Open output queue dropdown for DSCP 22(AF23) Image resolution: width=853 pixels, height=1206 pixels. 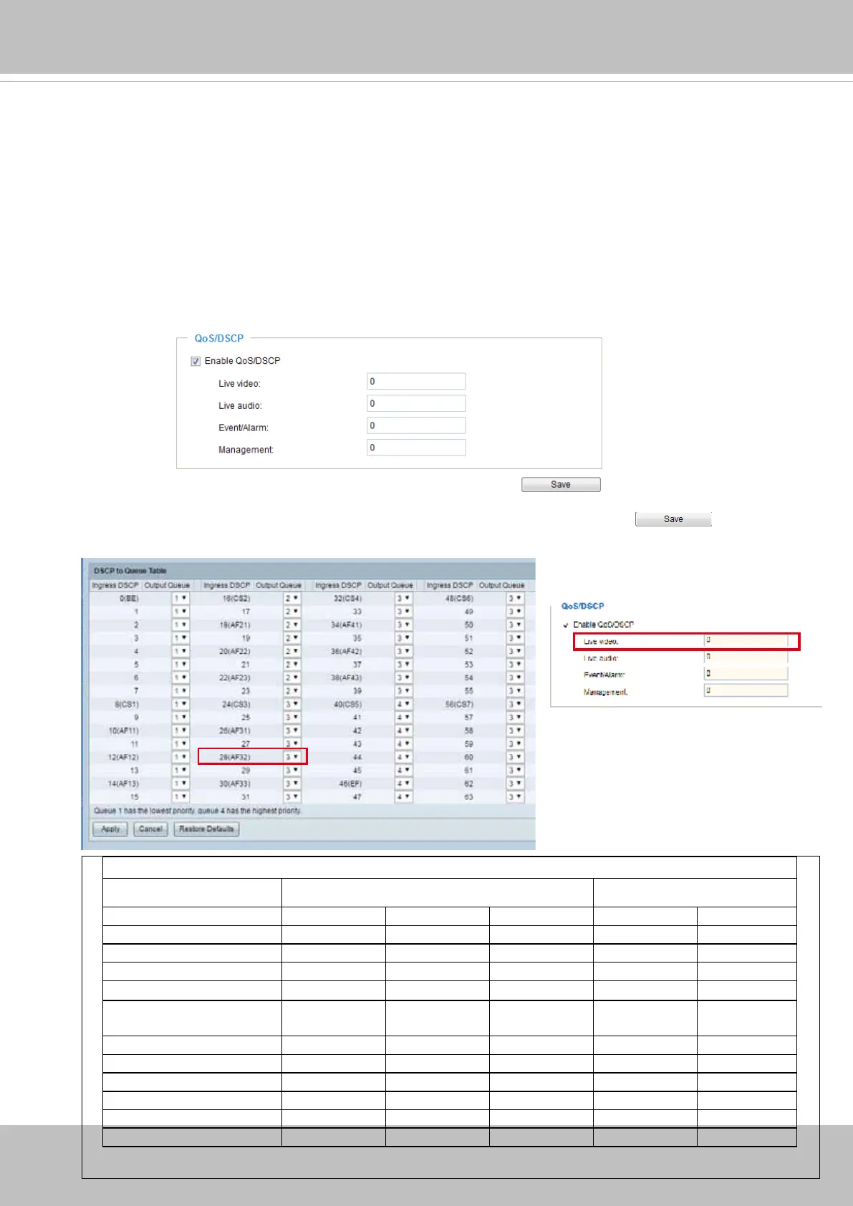tap(292, 677)
